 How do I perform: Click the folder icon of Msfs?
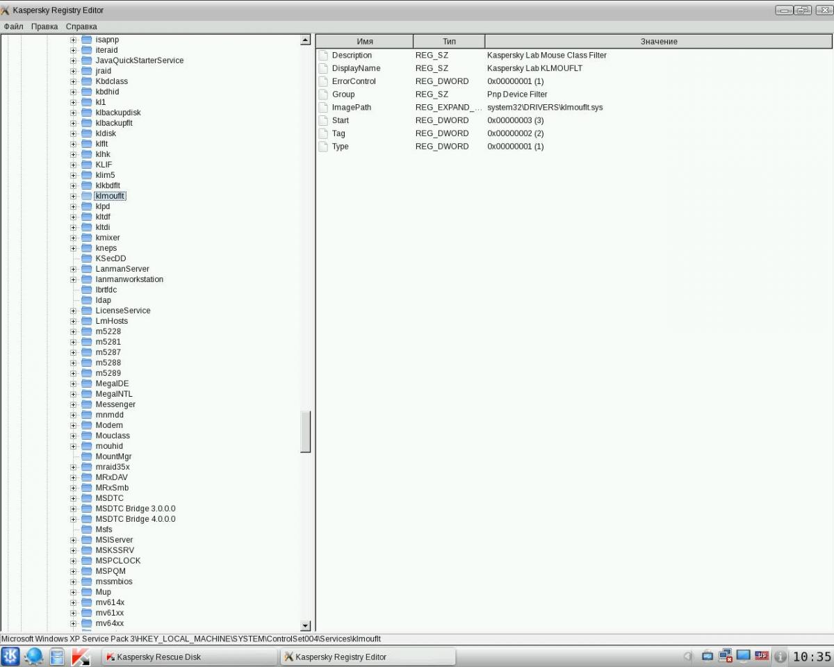[x=86, y=529]
